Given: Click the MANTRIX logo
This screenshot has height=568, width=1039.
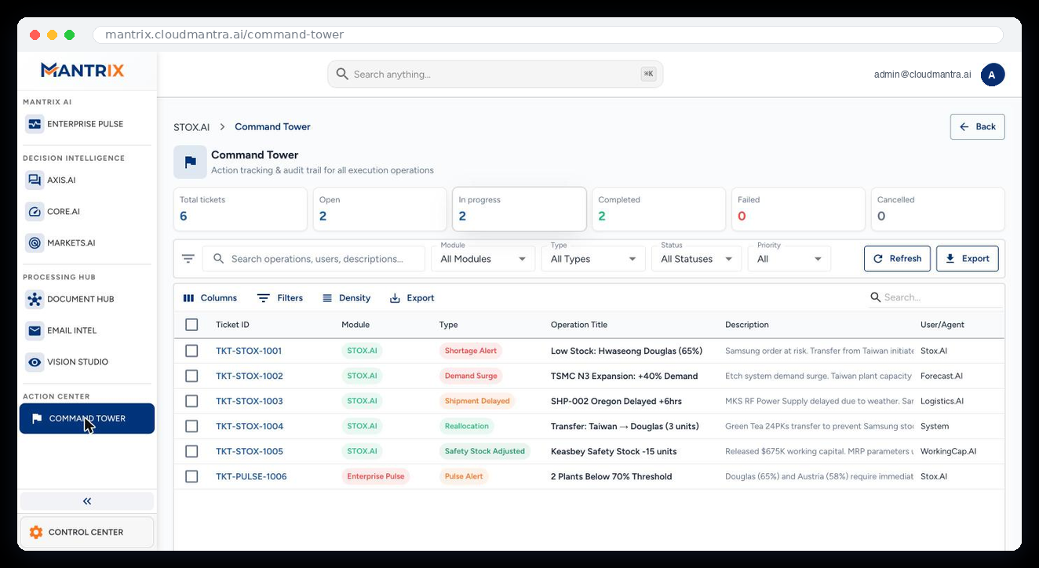Looking at the screenshot, I should click(x=82, y=71).
